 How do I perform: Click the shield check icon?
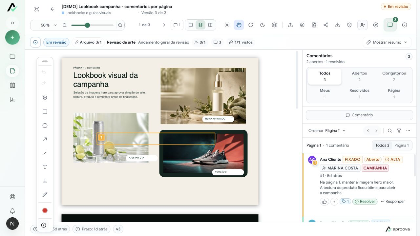pos(349,25)
